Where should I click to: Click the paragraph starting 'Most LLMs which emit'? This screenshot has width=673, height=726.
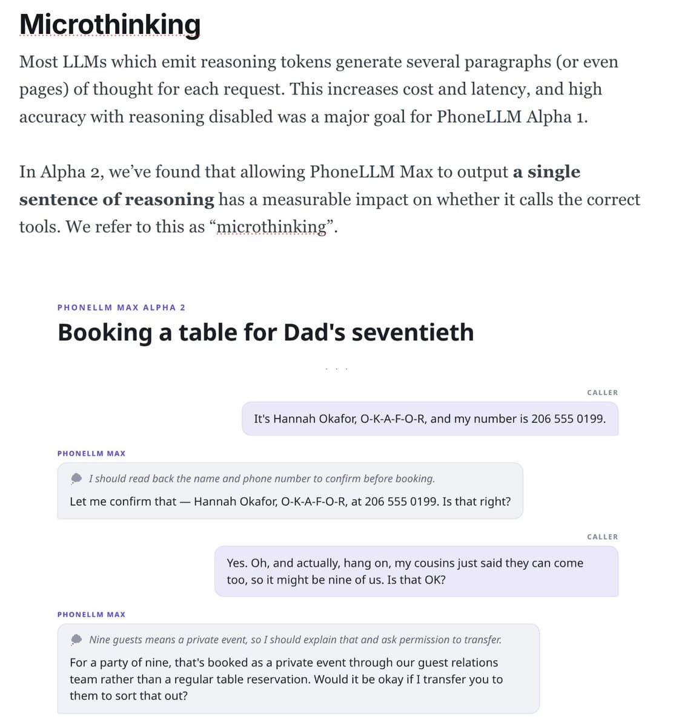(319, 89)
